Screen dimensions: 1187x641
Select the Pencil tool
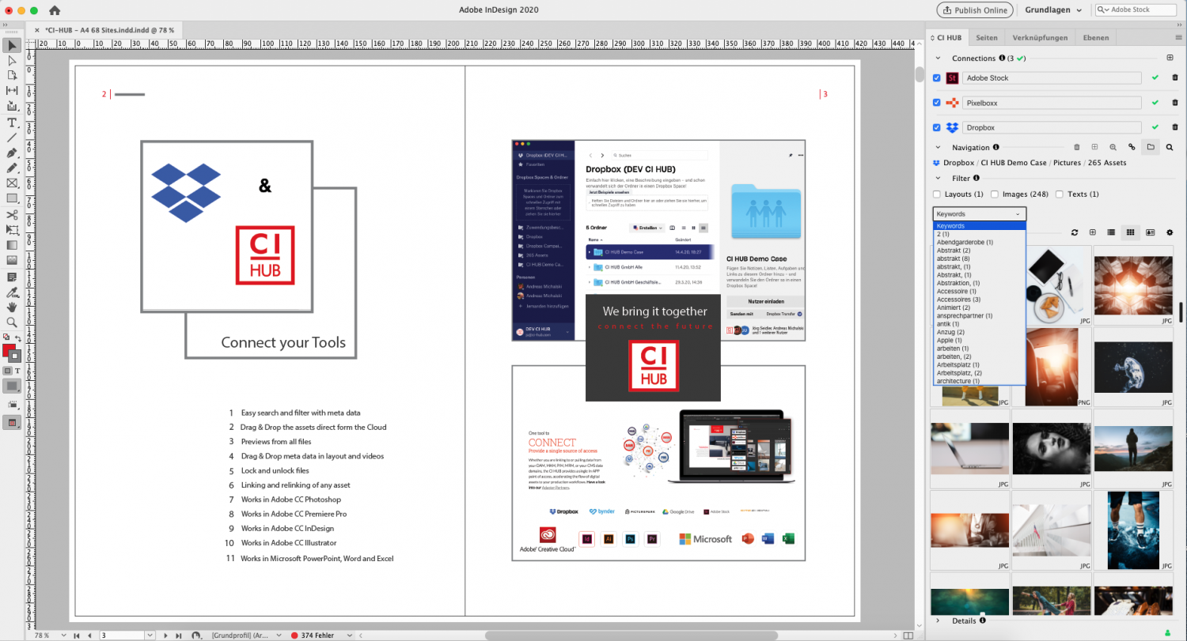[x=12, y=168]
